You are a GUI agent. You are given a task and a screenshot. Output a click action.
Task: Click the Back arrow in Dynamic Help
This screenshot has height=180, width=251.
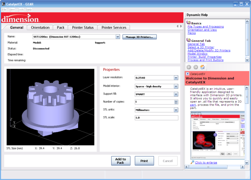tap(189, 67)
